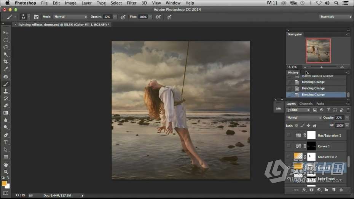
Task: Click the Add layer mask icon
Action: (311, 190)
